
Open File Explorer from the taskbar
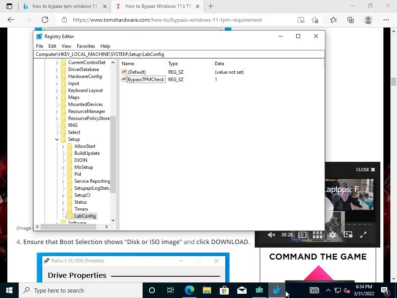tap(207, 290)
